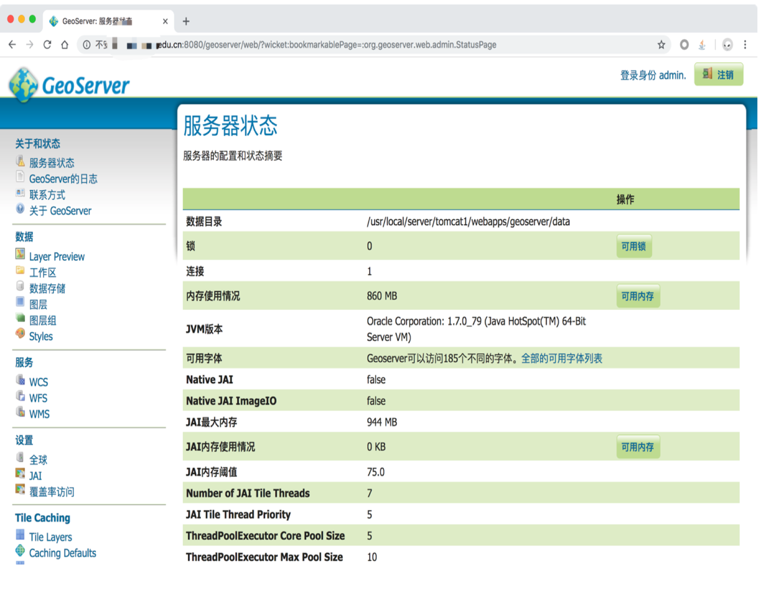
Task: Click the Caching Defaults globe icon
Action: pyautogui.click(x=20, y=551)
